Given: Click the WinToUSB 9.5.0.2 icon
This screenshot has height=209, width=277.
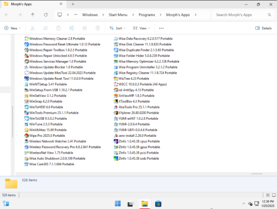Looking at the screenshot, I should [x=27, y=119].
